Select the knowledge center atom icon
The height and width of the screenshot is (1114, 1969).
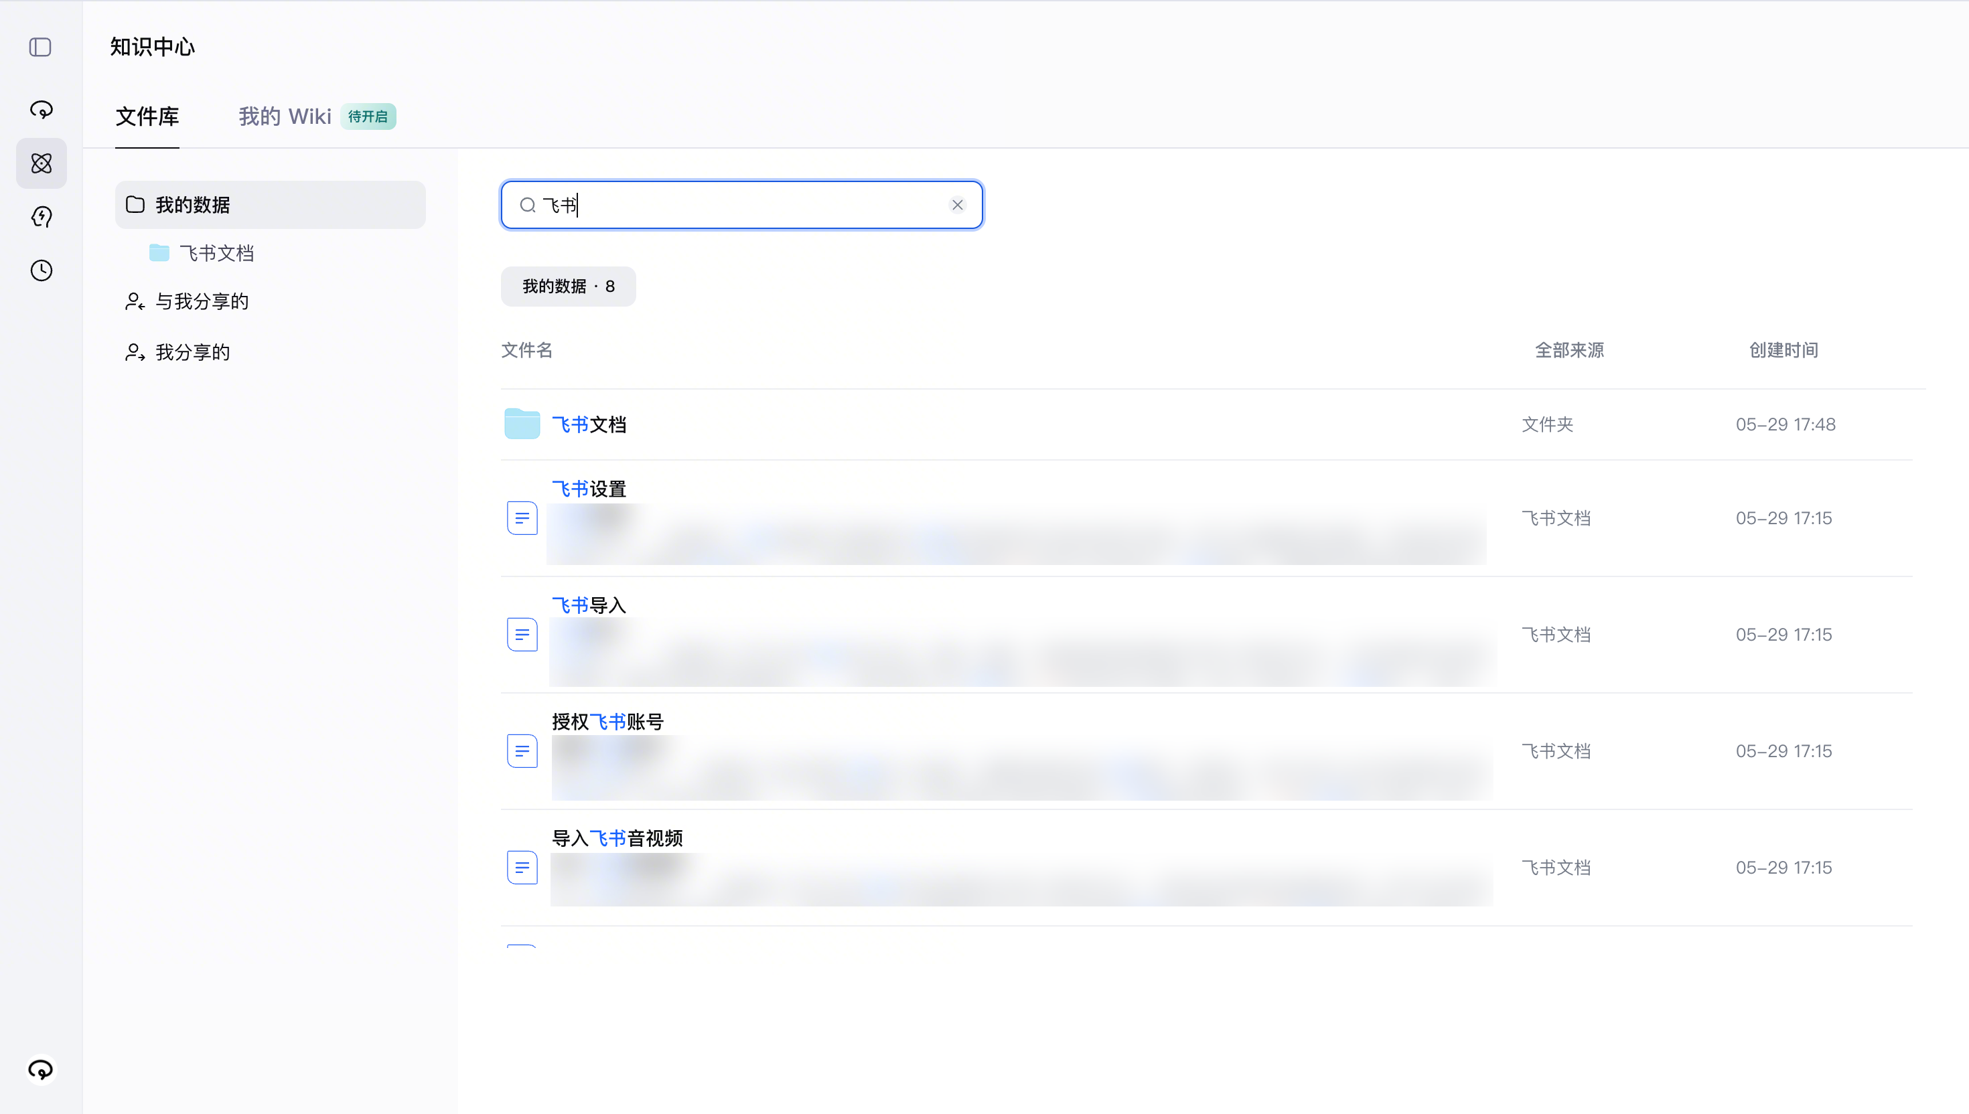42,163
